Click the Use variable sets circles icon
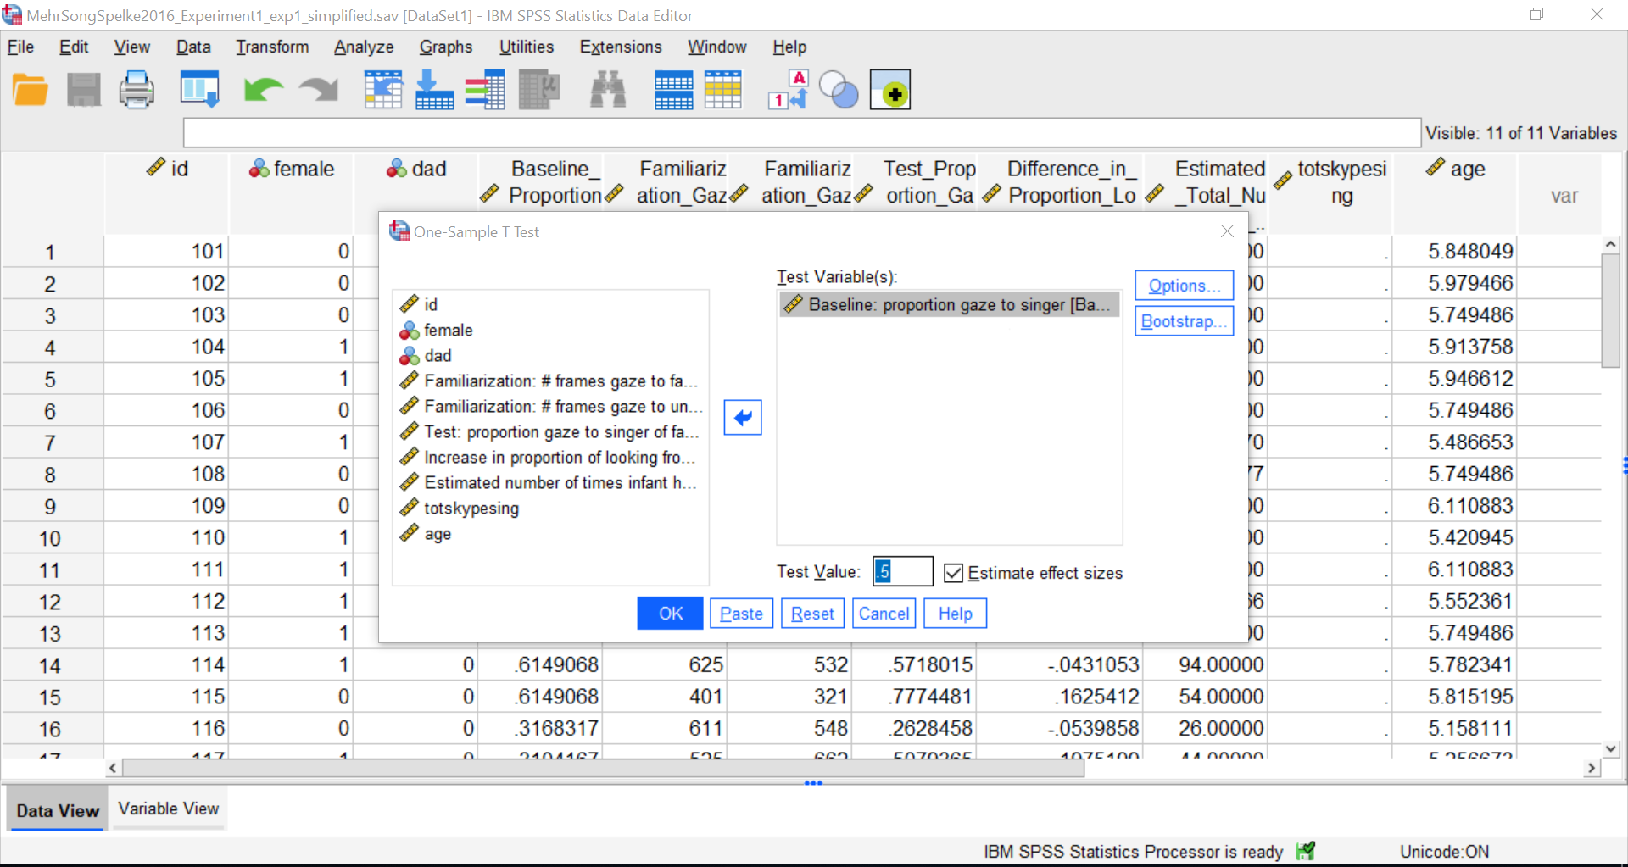The width and height of the screenshot is (1628, 867). (x=839, y=90)
